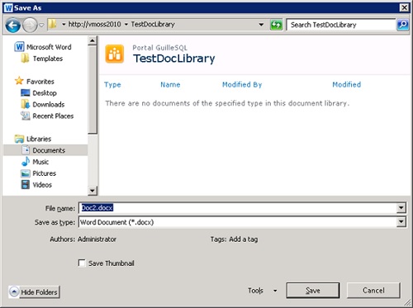
Task: Select Favorites in navigation pane
Action: click(40, 82)
